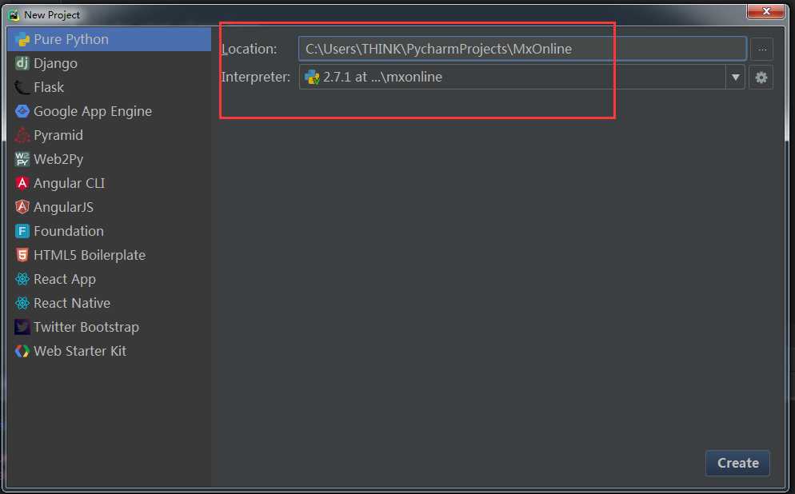
Task: Click the Django dj icon
Action: 22,63
